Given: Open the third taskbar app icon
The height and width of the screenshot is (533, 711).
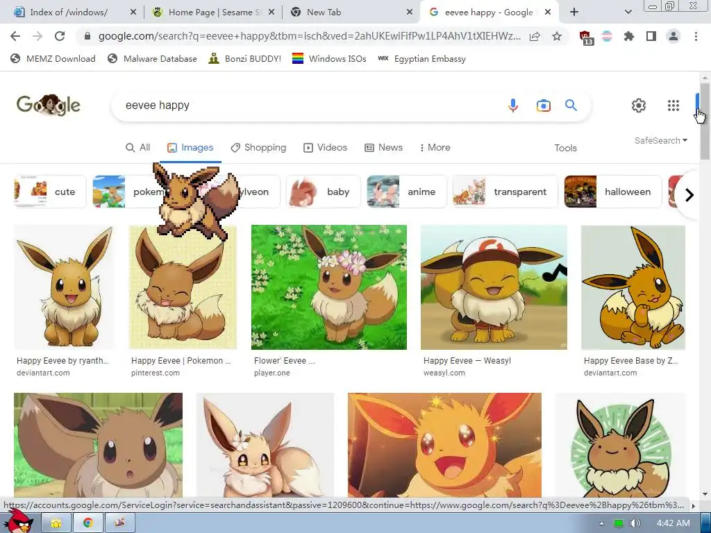Looking at the screenshot, I should tap(119, 523).
